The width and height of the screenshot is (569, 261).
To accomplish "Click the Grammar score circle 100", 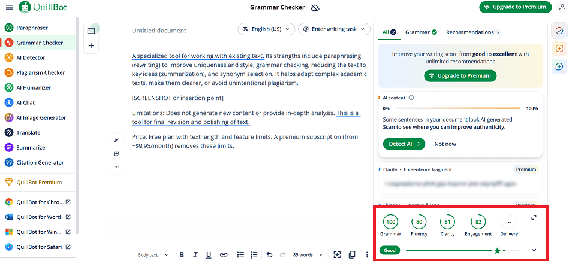I will click(x=390, y=222).
